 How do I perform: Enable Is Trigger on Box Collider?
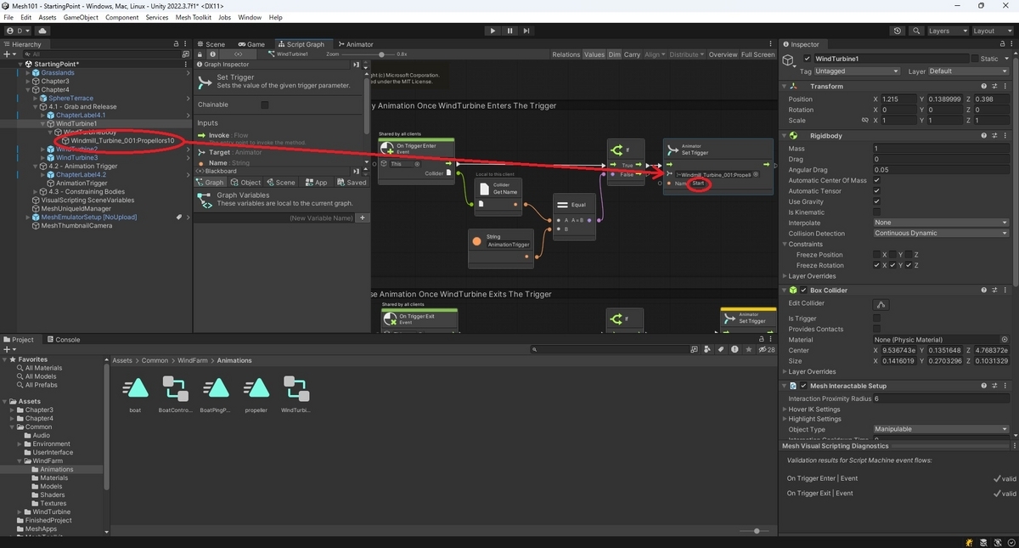(876, 319)
